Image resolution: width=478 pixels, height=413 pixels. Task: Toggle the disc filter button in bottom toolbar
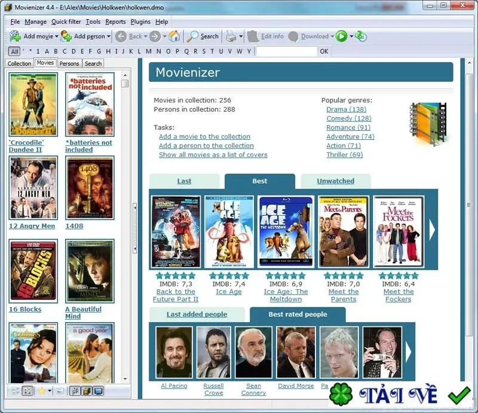(75, 391)
